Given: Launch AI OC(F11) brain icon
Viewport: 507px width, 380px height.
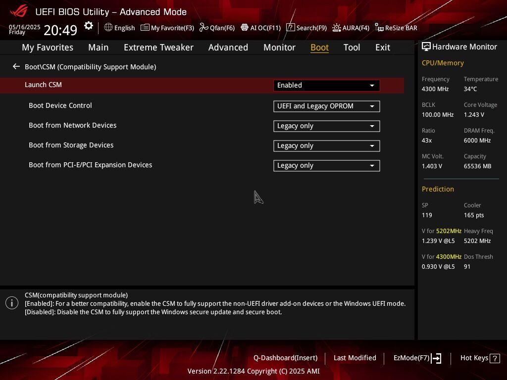Looking at the screenshot, I should click(x=245, y=28).
